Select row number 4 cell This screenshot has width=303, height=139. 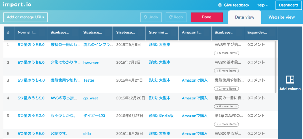click(x=8, y=98)
